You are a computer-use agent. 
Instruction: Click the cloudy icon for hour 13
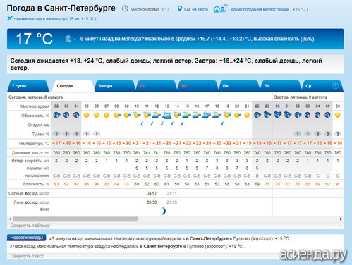pyautogui.click(x=166, y=115)
